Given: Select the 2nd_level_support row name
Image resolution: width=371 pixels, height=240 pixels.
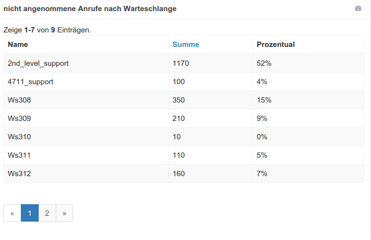Looking at the screenshot, I should tap(38, 63).
